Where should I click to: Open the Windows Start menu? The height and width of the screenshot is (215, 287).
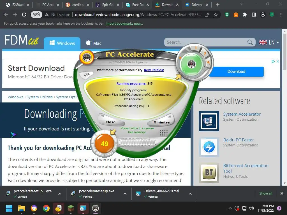pos(9,208)
